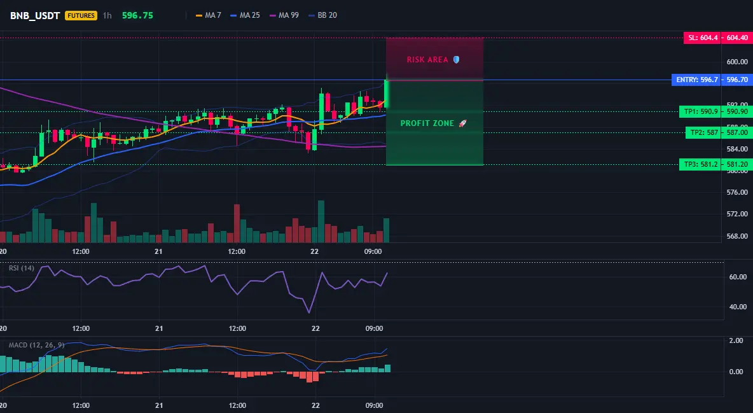Click the 2.00 MACD axis label
Image resolution: width=753 pixels, height=413 pixels.
point(736,341)
